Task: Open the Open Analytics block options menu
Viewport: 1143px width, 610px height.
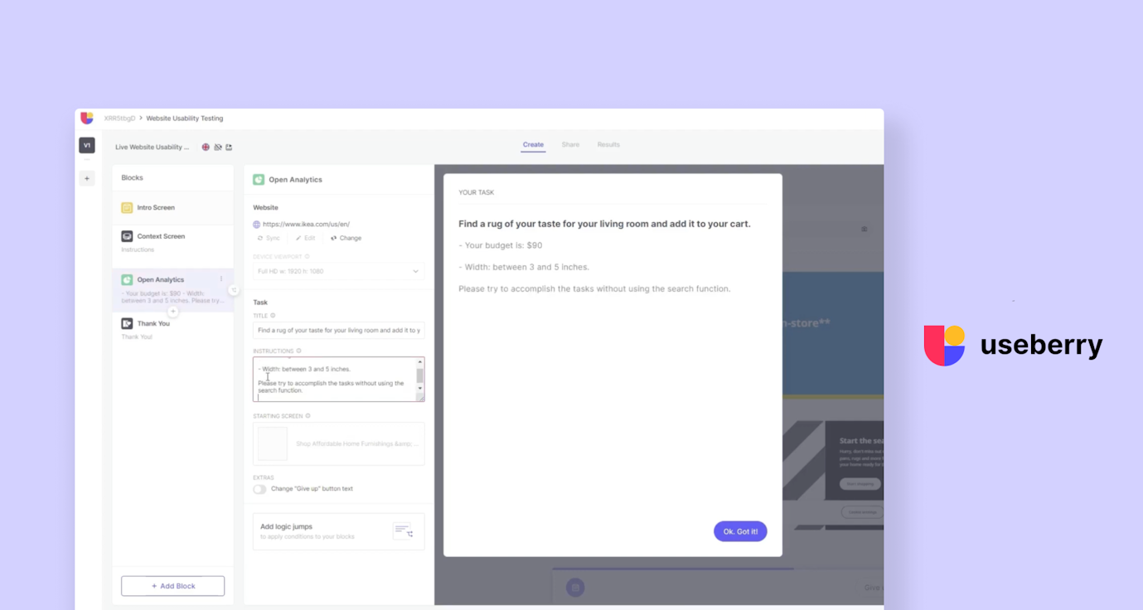Action: coord(221,279)
